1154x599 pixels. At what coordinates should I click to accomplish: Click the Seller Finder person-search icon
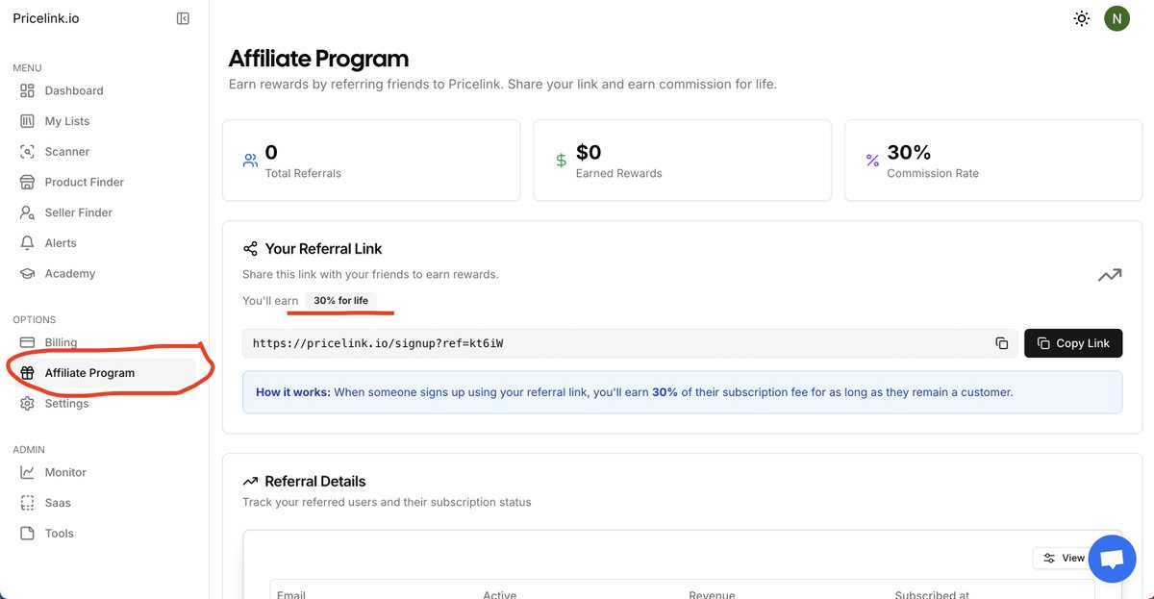tap(27, 212)
